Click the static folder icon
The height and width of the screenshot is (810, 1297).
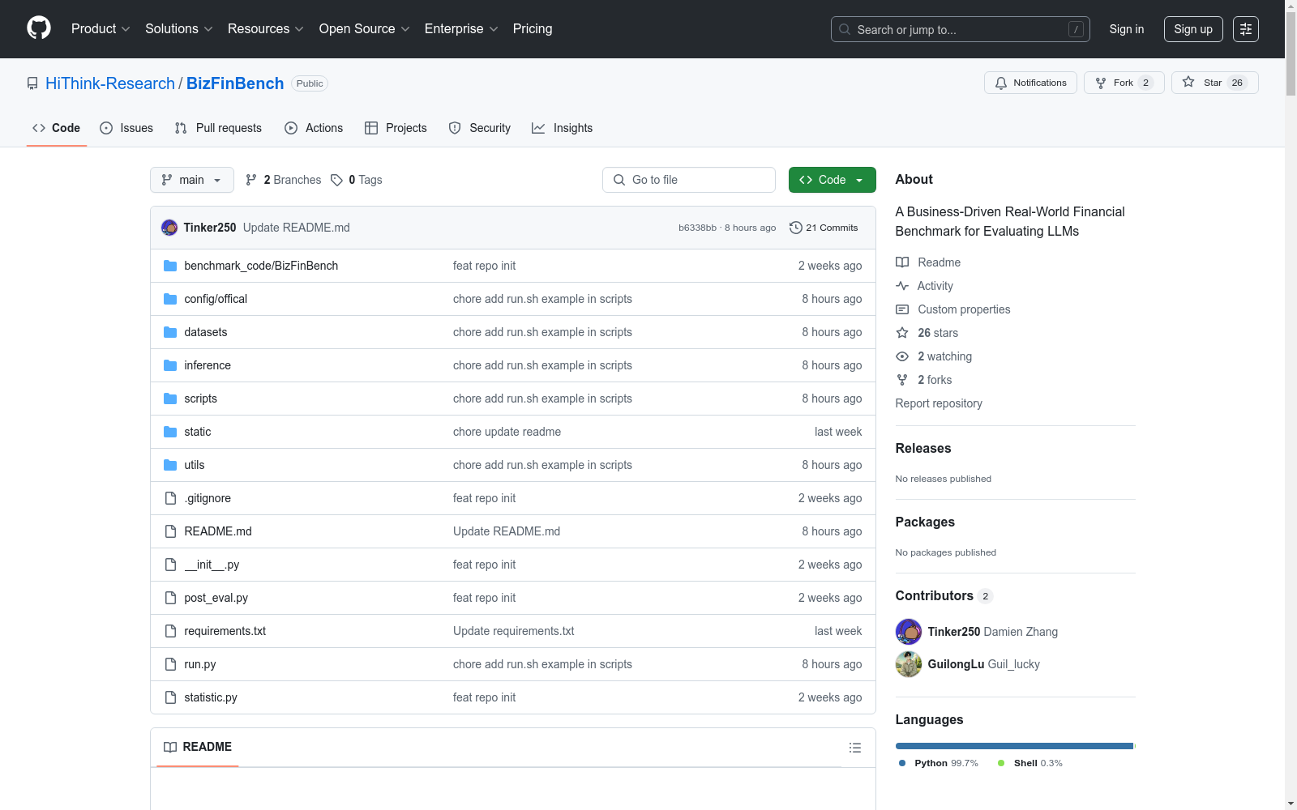point(170,432)
